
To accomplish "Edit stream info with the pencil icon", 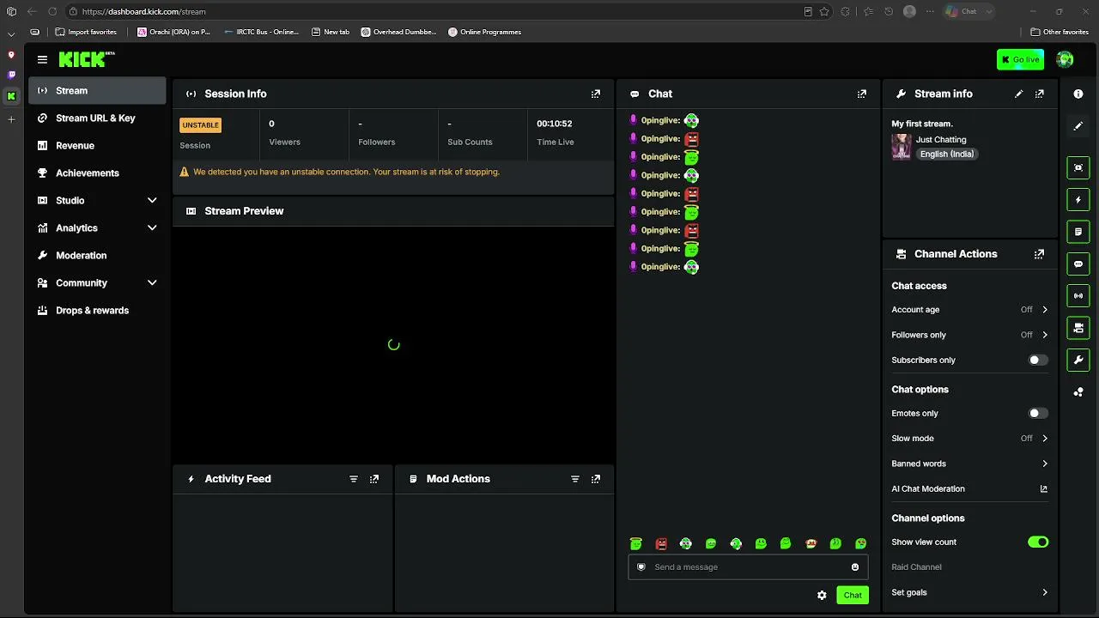I will [1019, 94].
